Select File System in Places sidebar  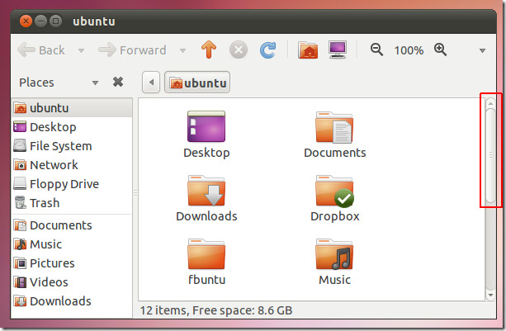(60, 146)
